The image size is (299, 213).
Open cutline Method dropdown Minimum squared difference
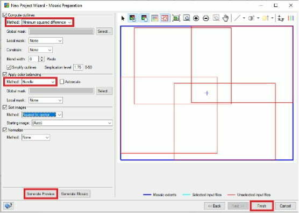click(x=47, y=22)
